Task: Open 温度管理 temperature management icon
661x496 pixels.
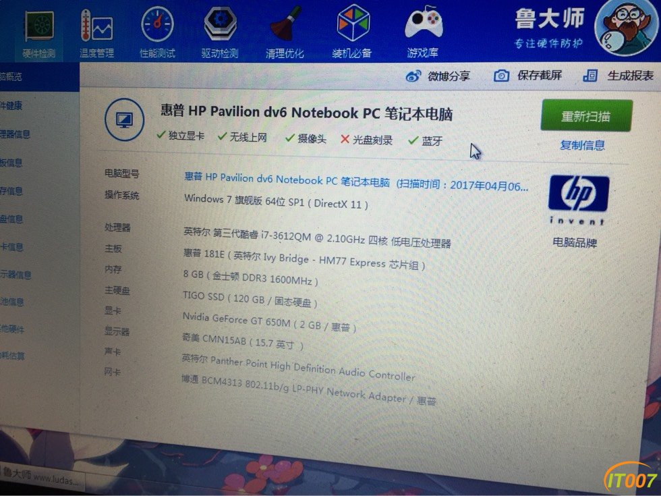Action: 96,26
